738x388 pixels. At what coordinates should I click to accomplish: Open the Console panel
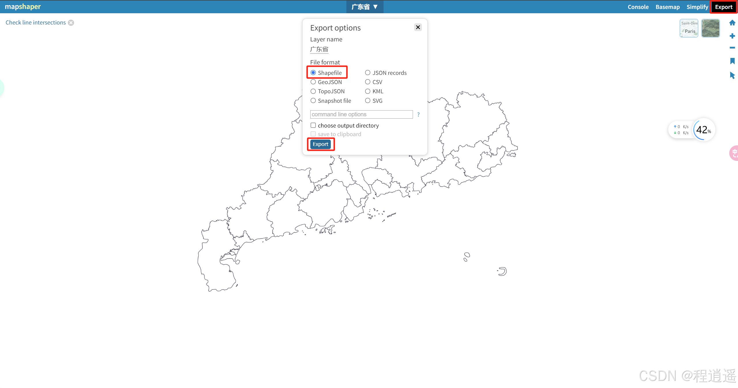(x=638, y=7)
